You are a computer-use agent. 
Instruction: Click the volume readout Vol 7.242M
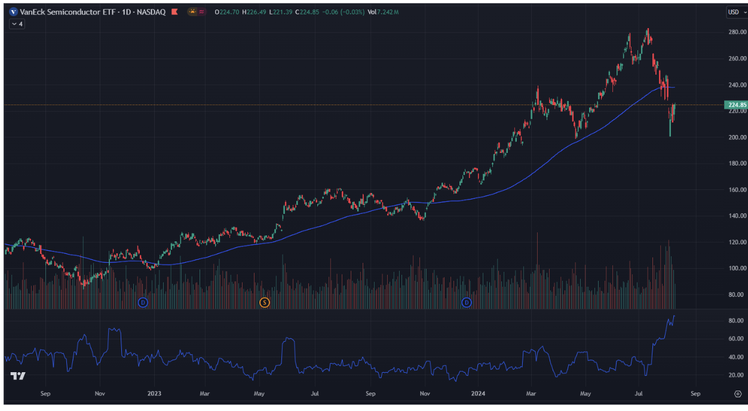pyautogui.click(x=384, y=12)
